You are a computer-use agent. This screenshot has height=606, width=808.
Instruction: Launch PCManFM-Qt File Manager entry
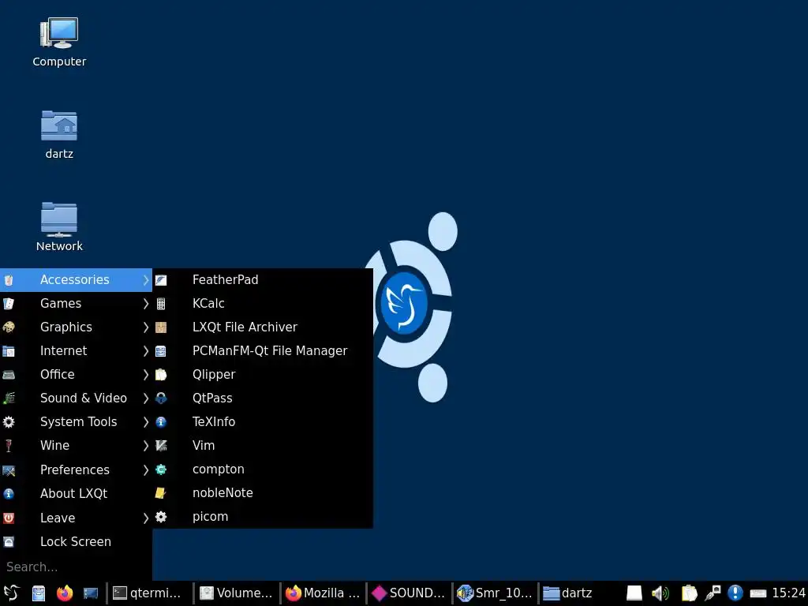pos(263,351)
